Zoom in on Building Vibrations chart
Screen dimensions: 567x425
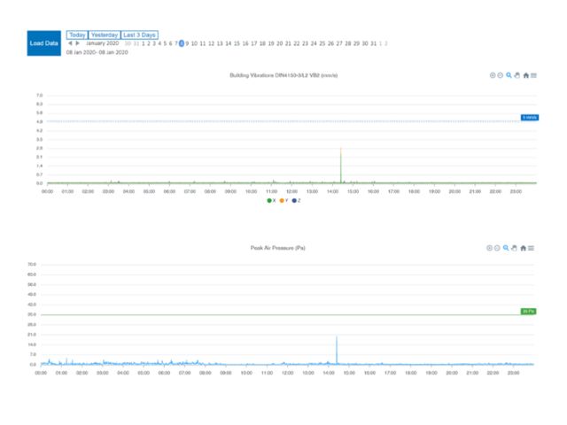pyautogui.click(x=493, y=75)
